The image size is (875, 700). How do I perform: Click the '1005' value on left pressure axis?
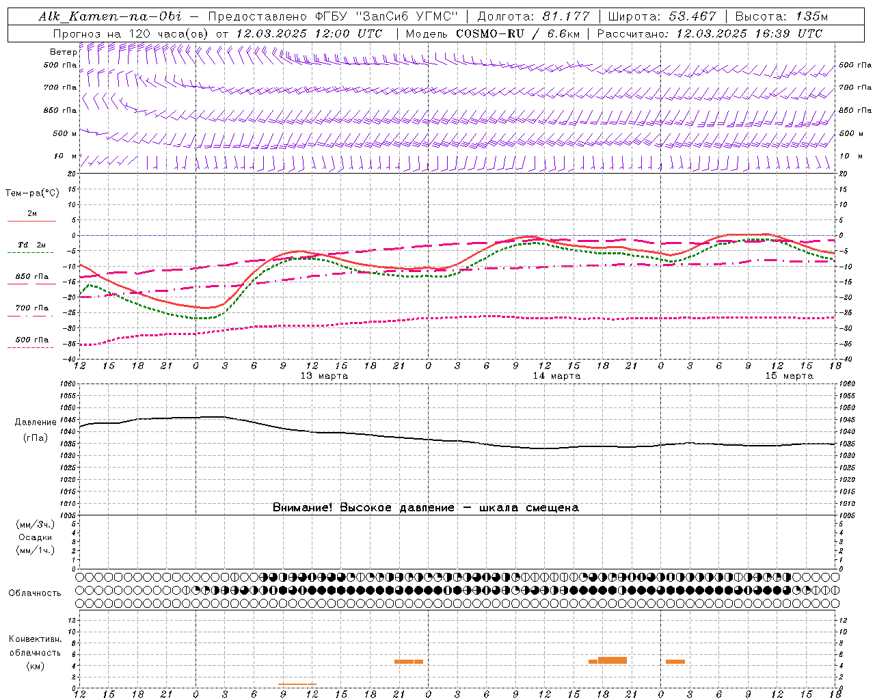coord(68,515)
